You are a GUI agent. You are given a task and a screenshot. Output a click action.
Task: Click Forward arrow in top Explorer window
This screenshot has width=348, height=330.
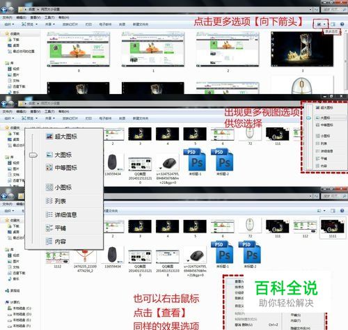click(11, 10)
